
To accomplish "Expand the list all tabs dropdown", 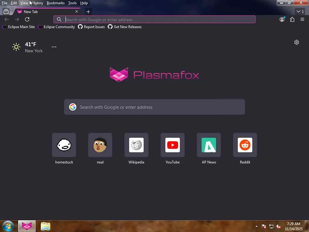I will click(x=300, y=12).
